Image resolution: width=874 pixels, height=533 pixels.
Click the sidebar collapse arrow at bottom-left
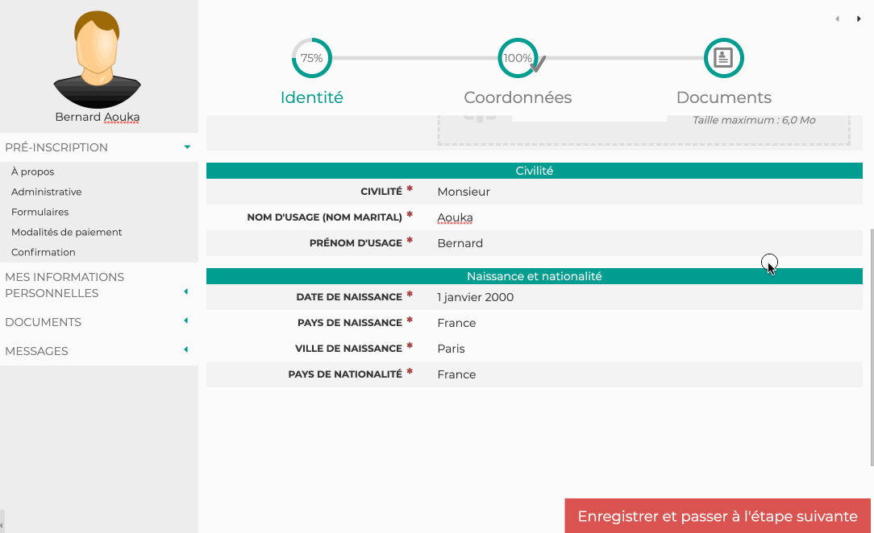point(2,525)
